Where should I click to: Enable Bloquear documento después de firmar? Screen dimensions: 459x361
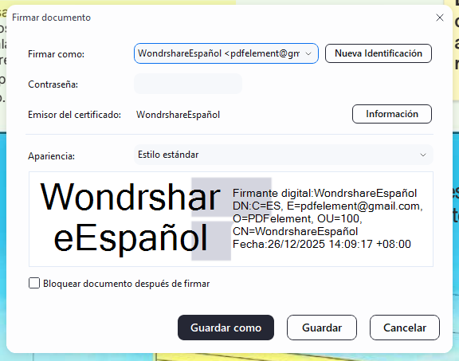point(34,283)
